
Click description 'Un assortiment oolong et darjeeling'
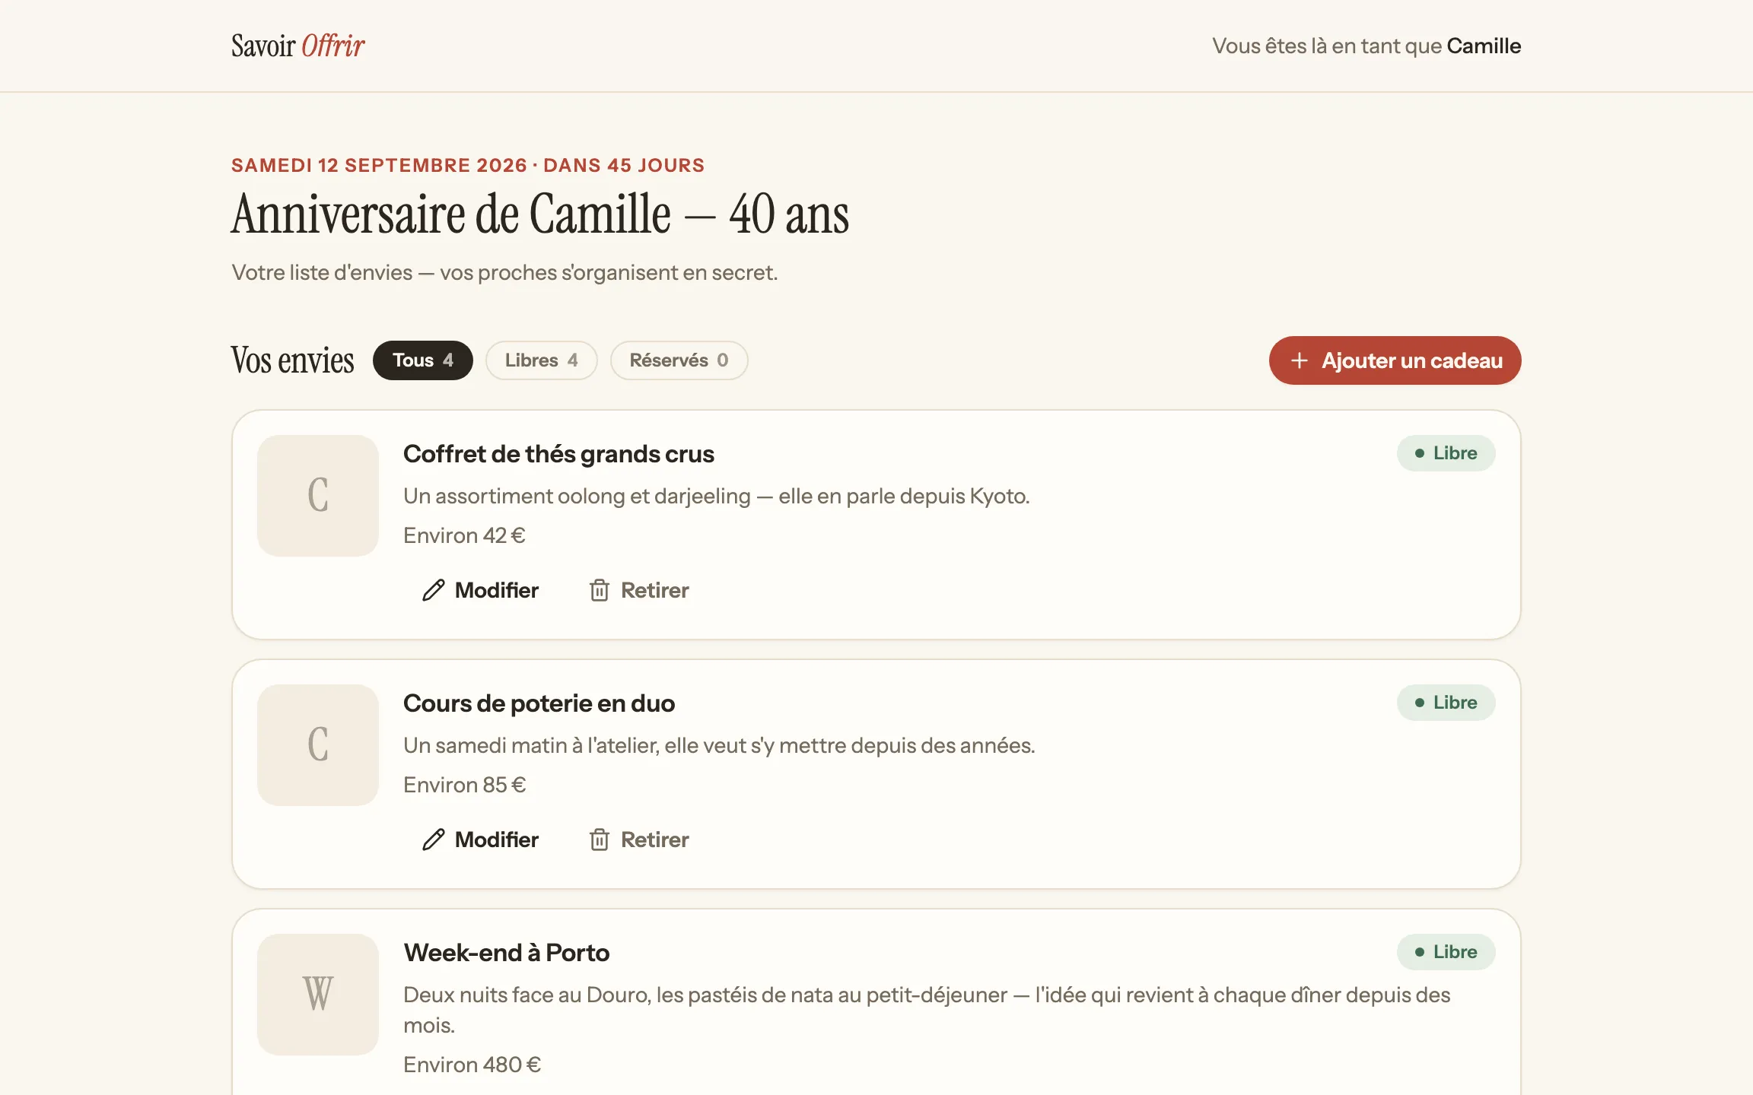[577, 496]
